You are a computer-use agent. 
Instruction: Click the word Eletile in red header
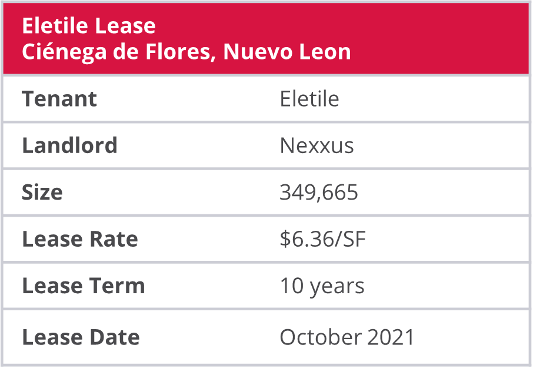tap(53, 26)
